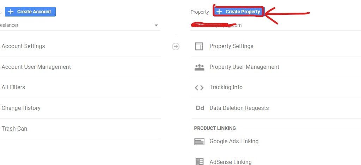The image size is (361, 165).
Task: Expand the Tracking Info menu item
Action: tap(276, 87)
